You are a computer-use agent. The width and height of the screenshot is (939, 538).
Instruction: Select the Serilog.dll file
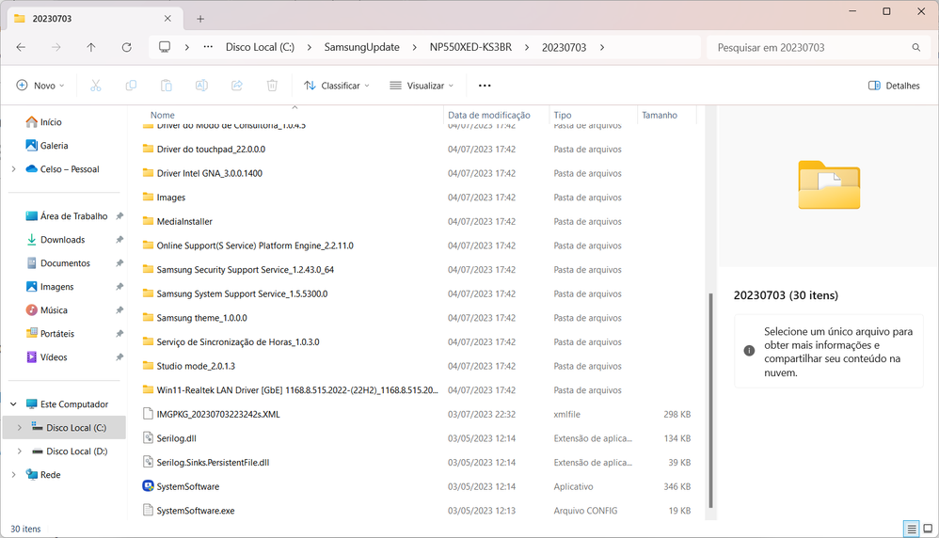(176, 438)
